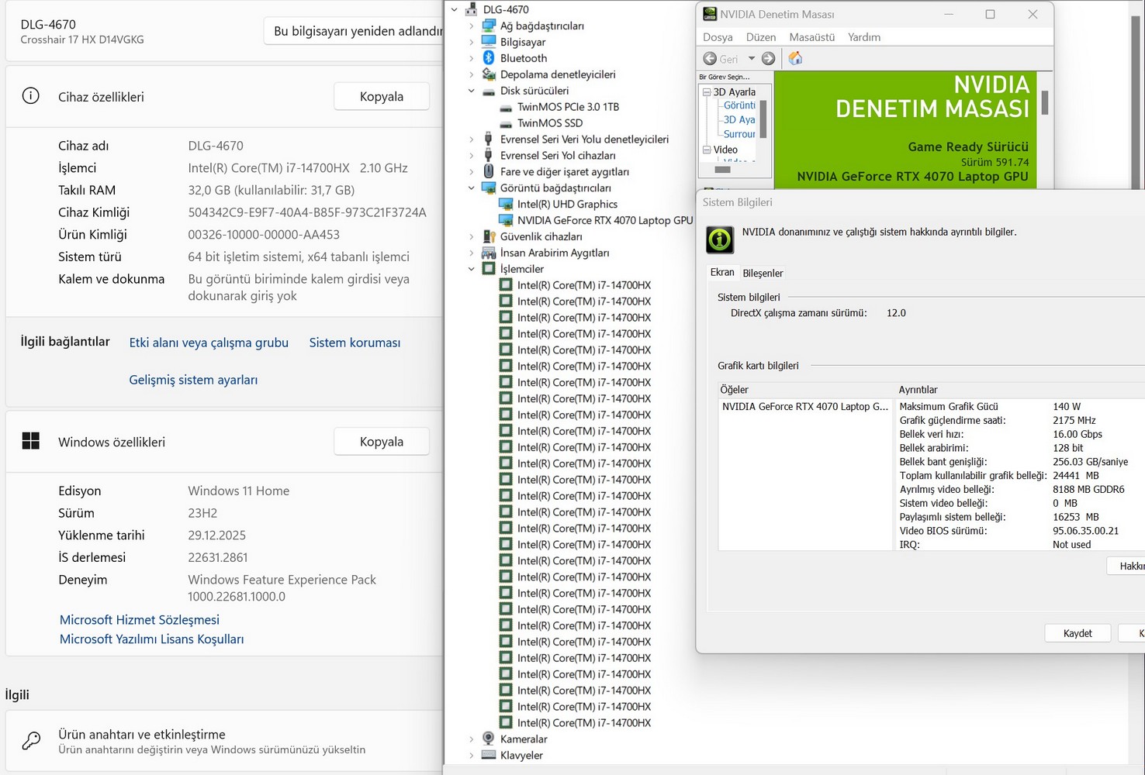This screenshot has width=1145, height=775.
Task: Click the NVIDIA main panel vertical scrollbar
Action: (x=1045, y=102)
